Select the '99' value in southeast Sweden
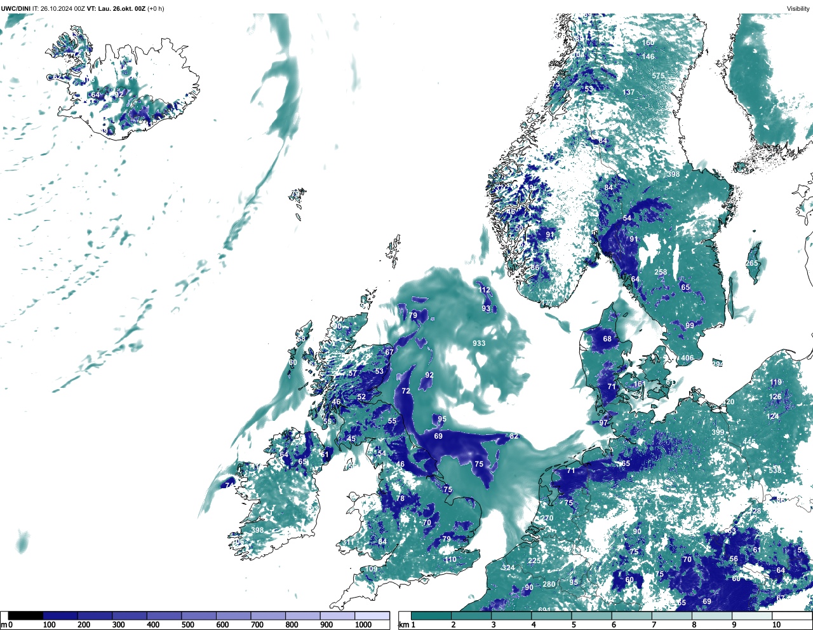This screenshot has width=813, height=630. click(x=690, y=325)
